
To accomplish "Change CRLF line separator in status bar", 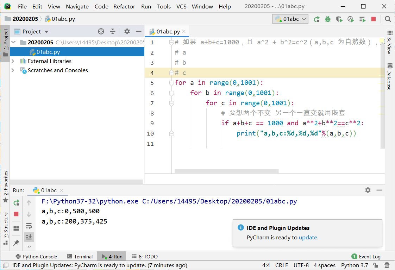I will click(281, 265).
